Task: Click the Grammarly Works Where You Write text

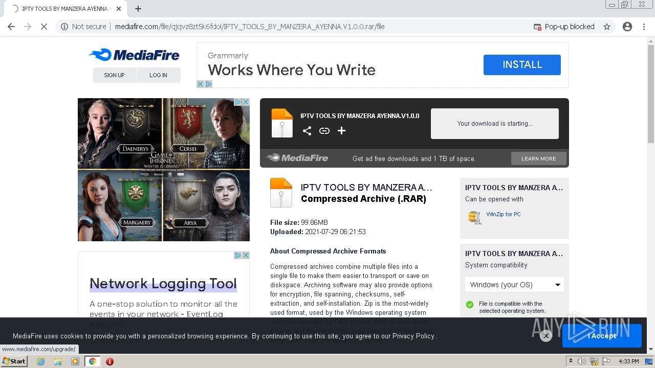Action: (292, 70)
